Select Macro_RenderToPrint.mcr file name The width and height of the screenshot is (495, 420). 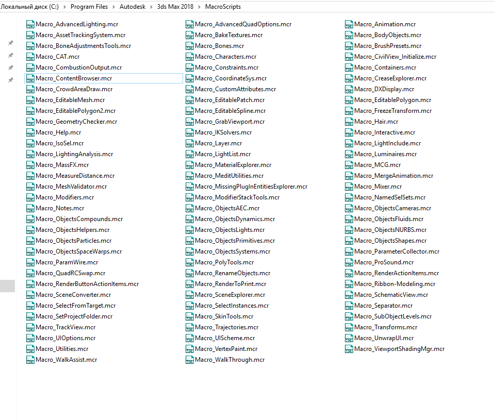pos(231,284)
